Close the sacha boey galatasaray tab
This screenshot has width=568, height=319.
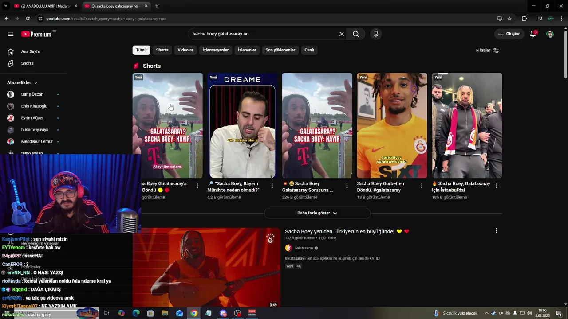click(146, 6)
